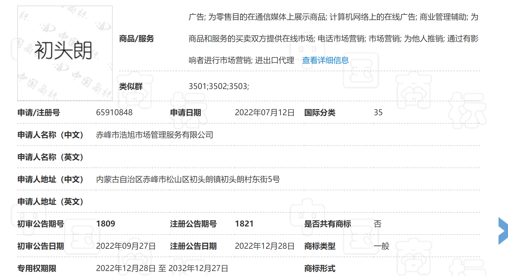
Task: Click the exclusive rights period dates
Action: coord(162,268)
